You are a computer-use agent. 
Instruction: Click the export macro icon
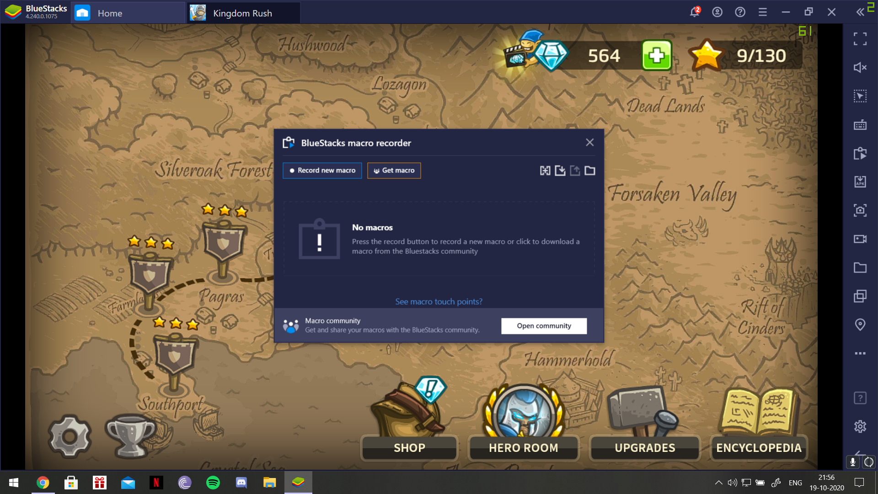pyautogui.click(x=575, y=171)
